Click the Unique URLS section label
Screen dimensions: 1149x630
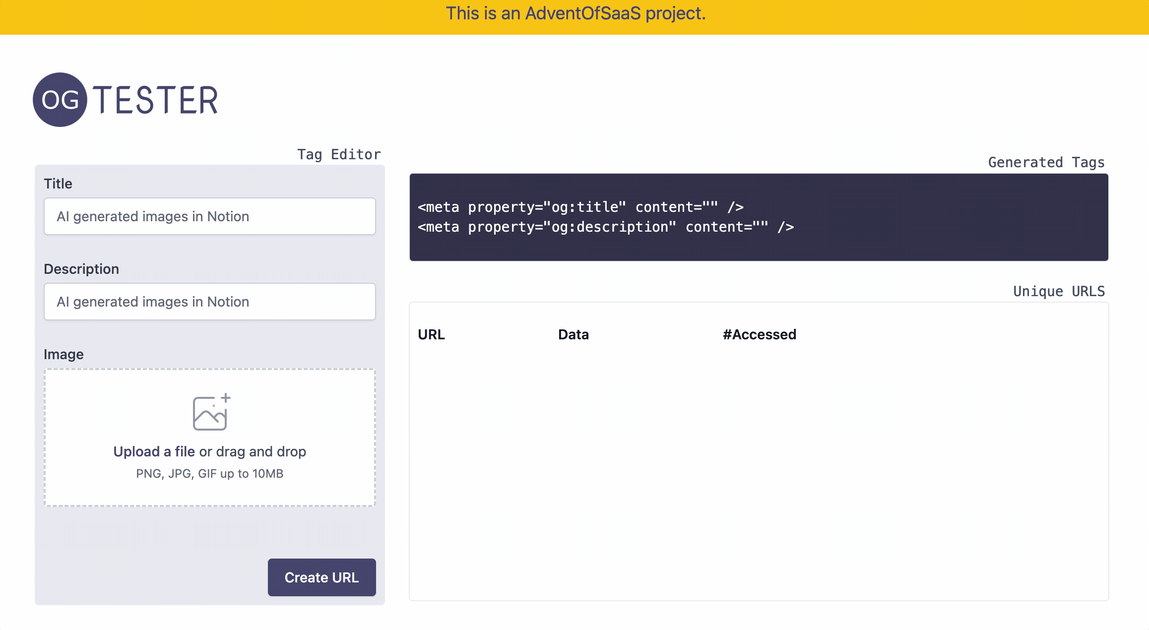(x=1059, y=292)
